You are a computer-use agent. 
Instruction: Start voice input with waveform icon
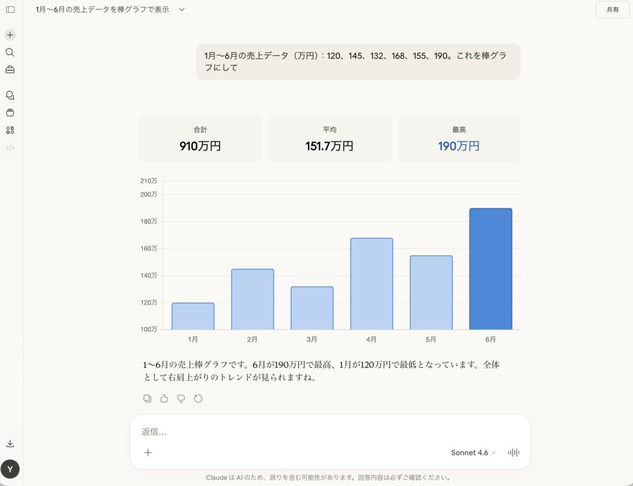point(513,453)
